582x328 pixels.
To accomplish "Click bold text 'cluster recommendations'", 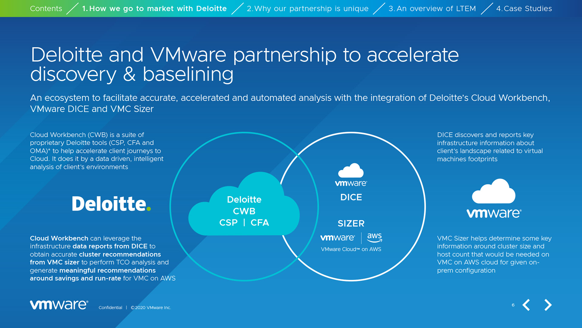I will 120,254.
